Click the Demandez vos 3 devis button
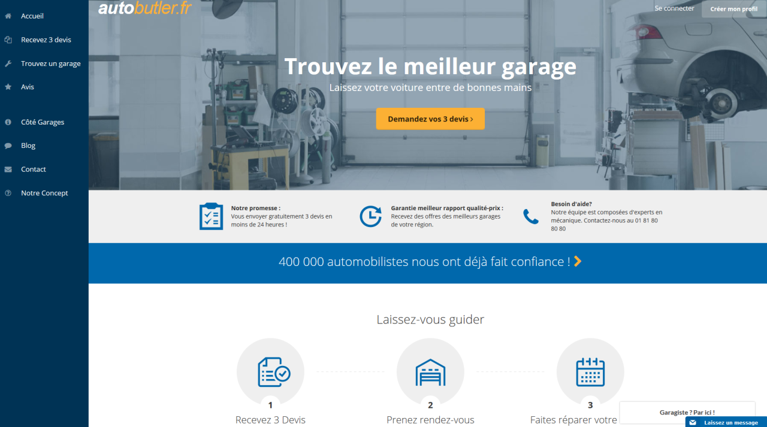Viewport: 767px width, 427px height. (430, 118)
